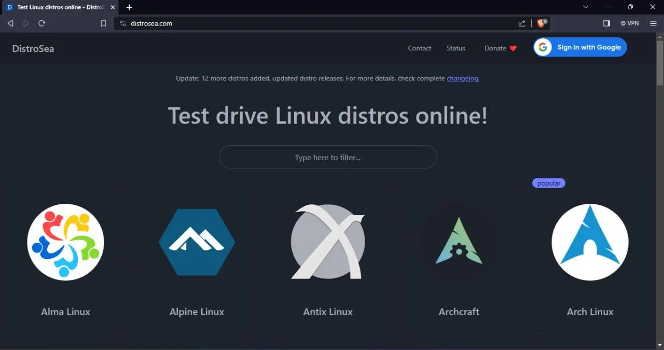
Task: Bookmark this page with bookmark icon
Action: 103,23
